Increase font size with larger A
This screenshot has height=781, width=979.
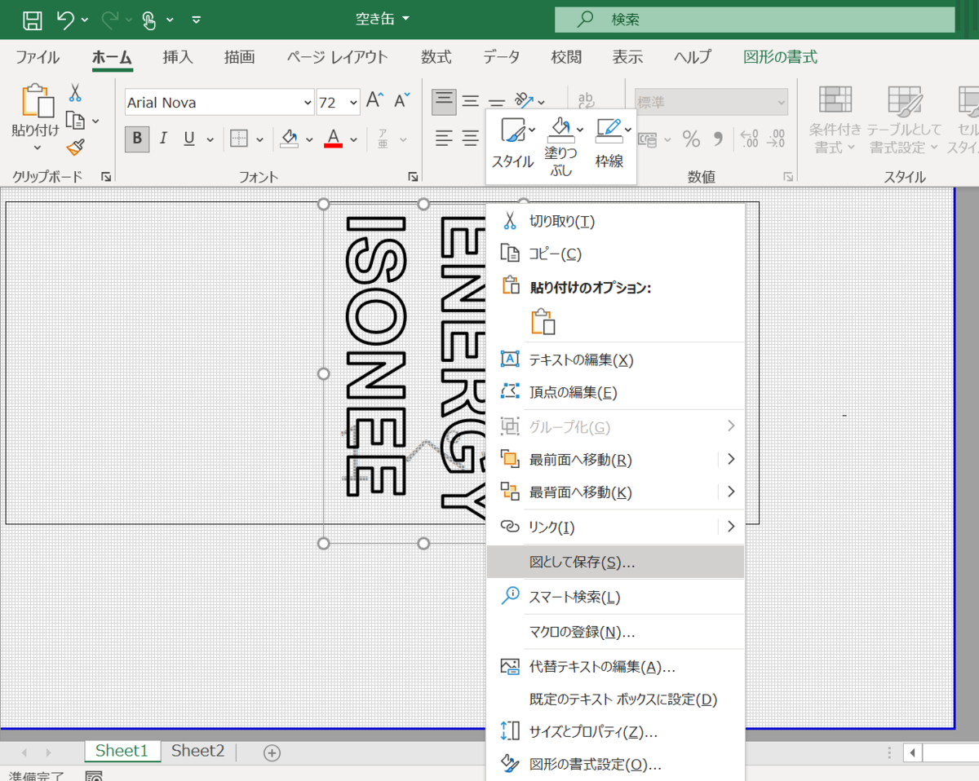tap(374, 100)
